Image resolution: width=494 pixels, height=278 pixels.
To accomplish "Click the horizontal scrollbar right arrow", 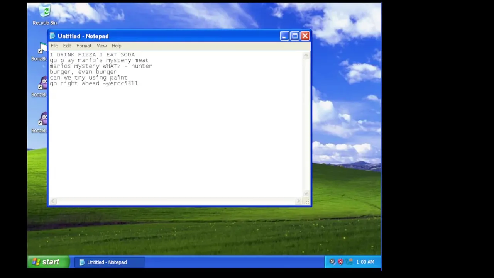I will 298,201.
